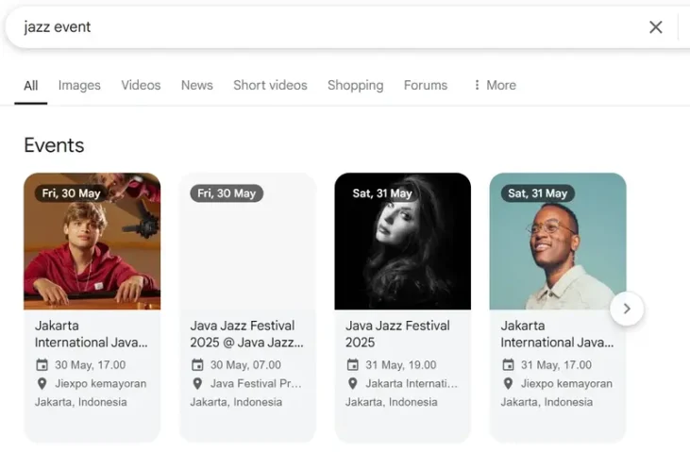The width and height of the screenshot is (690, 452).
Task: Click the 'Events' section heading
Action: (x=54, y=145)
